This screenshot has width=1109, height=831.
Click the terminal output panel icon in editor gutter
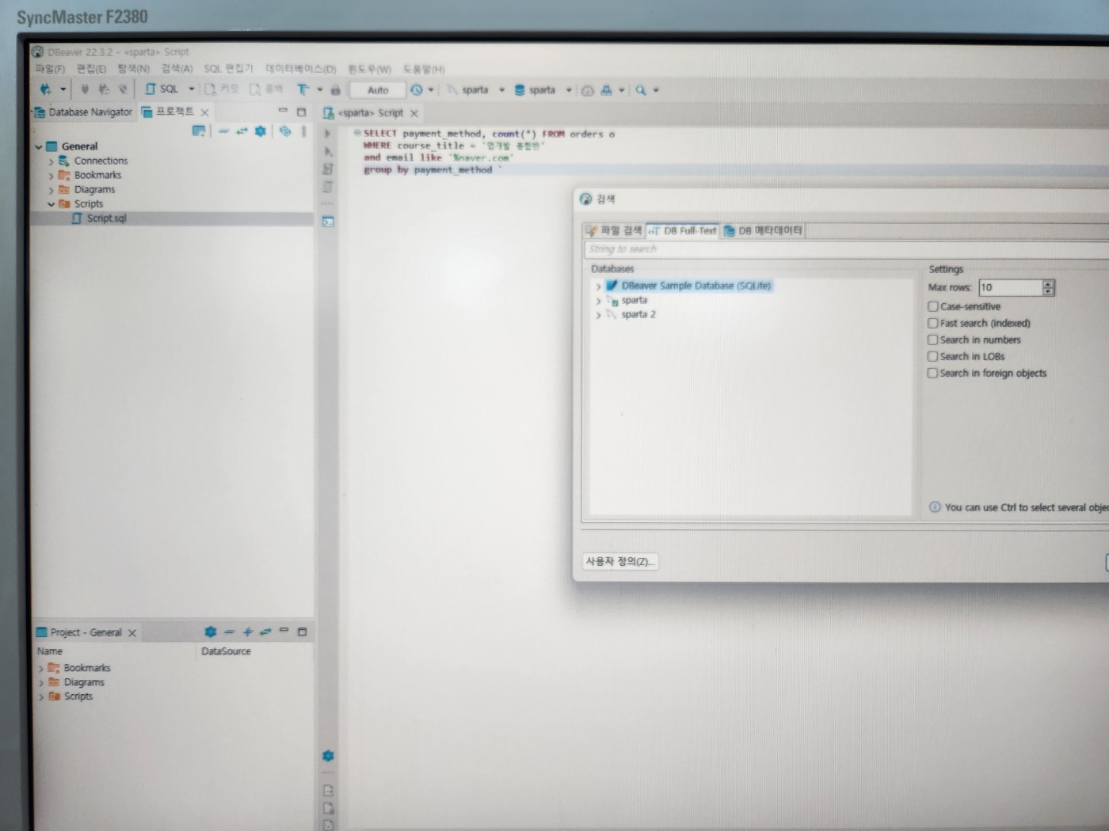(328, 222)
